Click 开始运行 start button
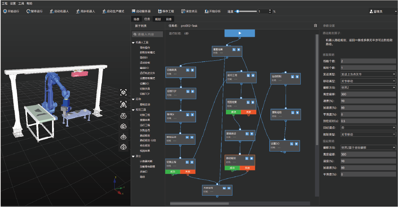This screenshot has width=398, height=207. (11, 11)
